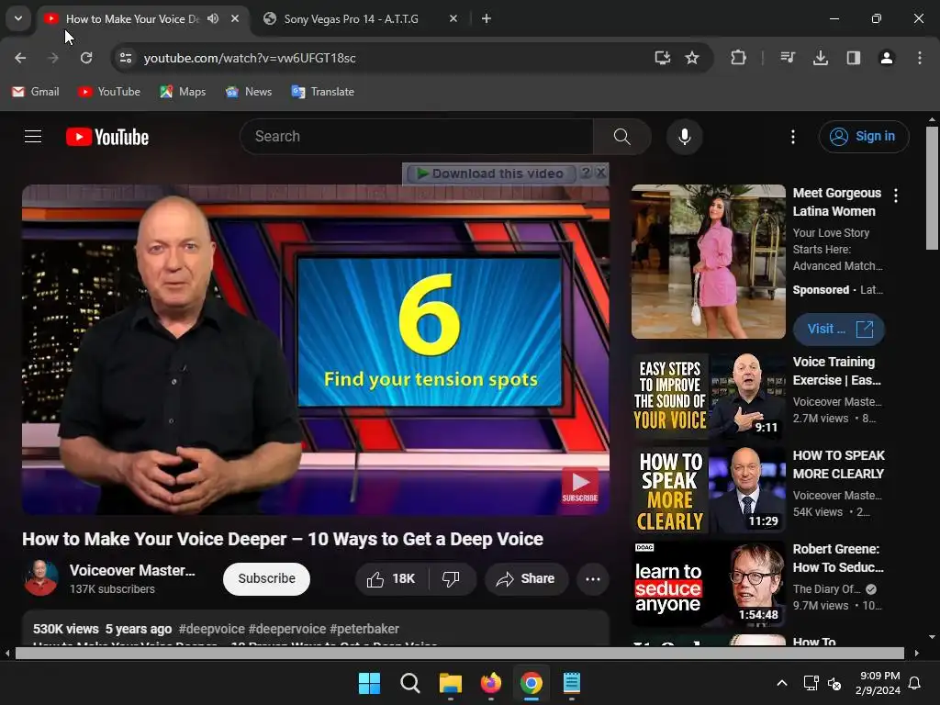
Task: Open ad options three-dot menu
Action: click(x=896, y=196)
